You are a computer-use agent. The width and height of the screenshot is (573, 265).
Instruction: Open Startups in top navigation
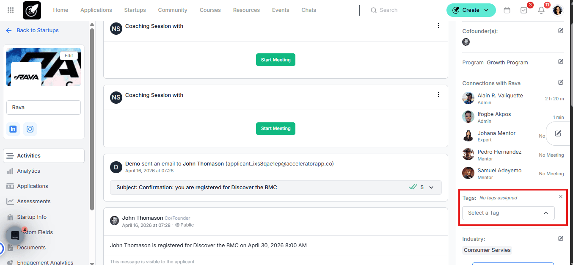click(x=135, y=10)
